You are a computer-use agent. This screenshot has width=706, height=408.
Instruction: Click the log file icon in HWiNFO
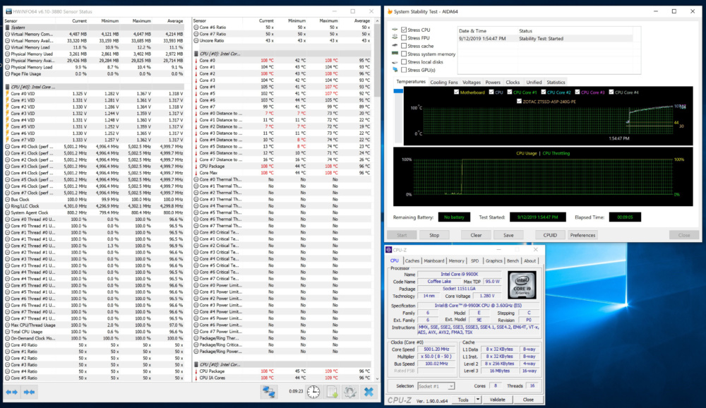coord(333,392)
